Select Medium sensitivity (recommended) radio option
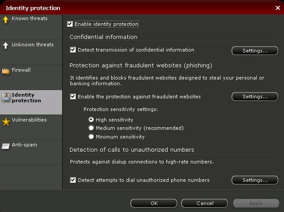This screenshot has height=212, width=284. [91, 128]
